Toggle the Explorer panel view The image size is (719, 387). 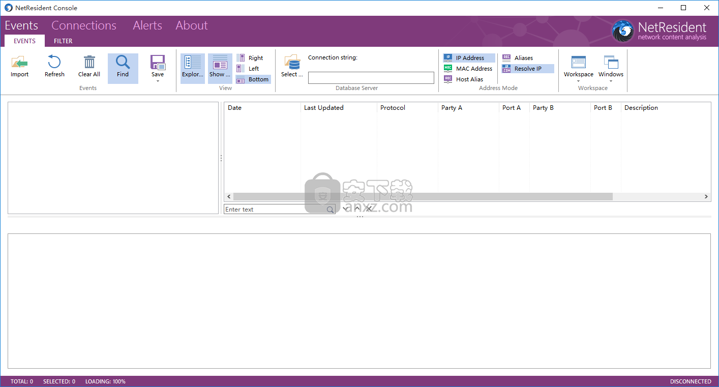193,68
